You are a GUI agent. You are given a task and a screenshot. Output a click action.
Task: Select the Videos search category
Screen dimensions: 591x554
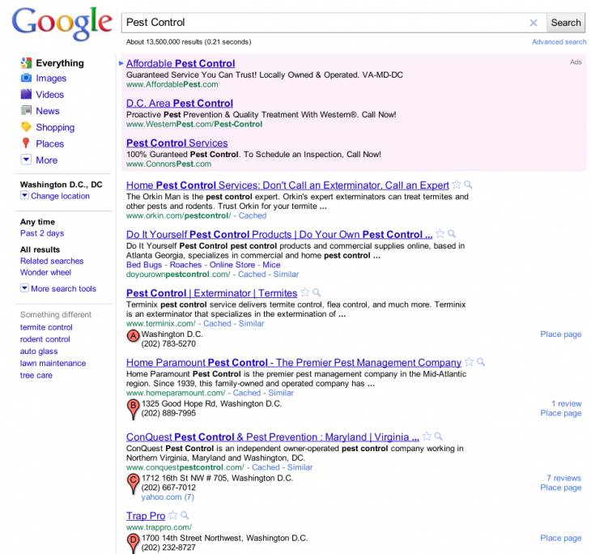(x=49, y=95)
